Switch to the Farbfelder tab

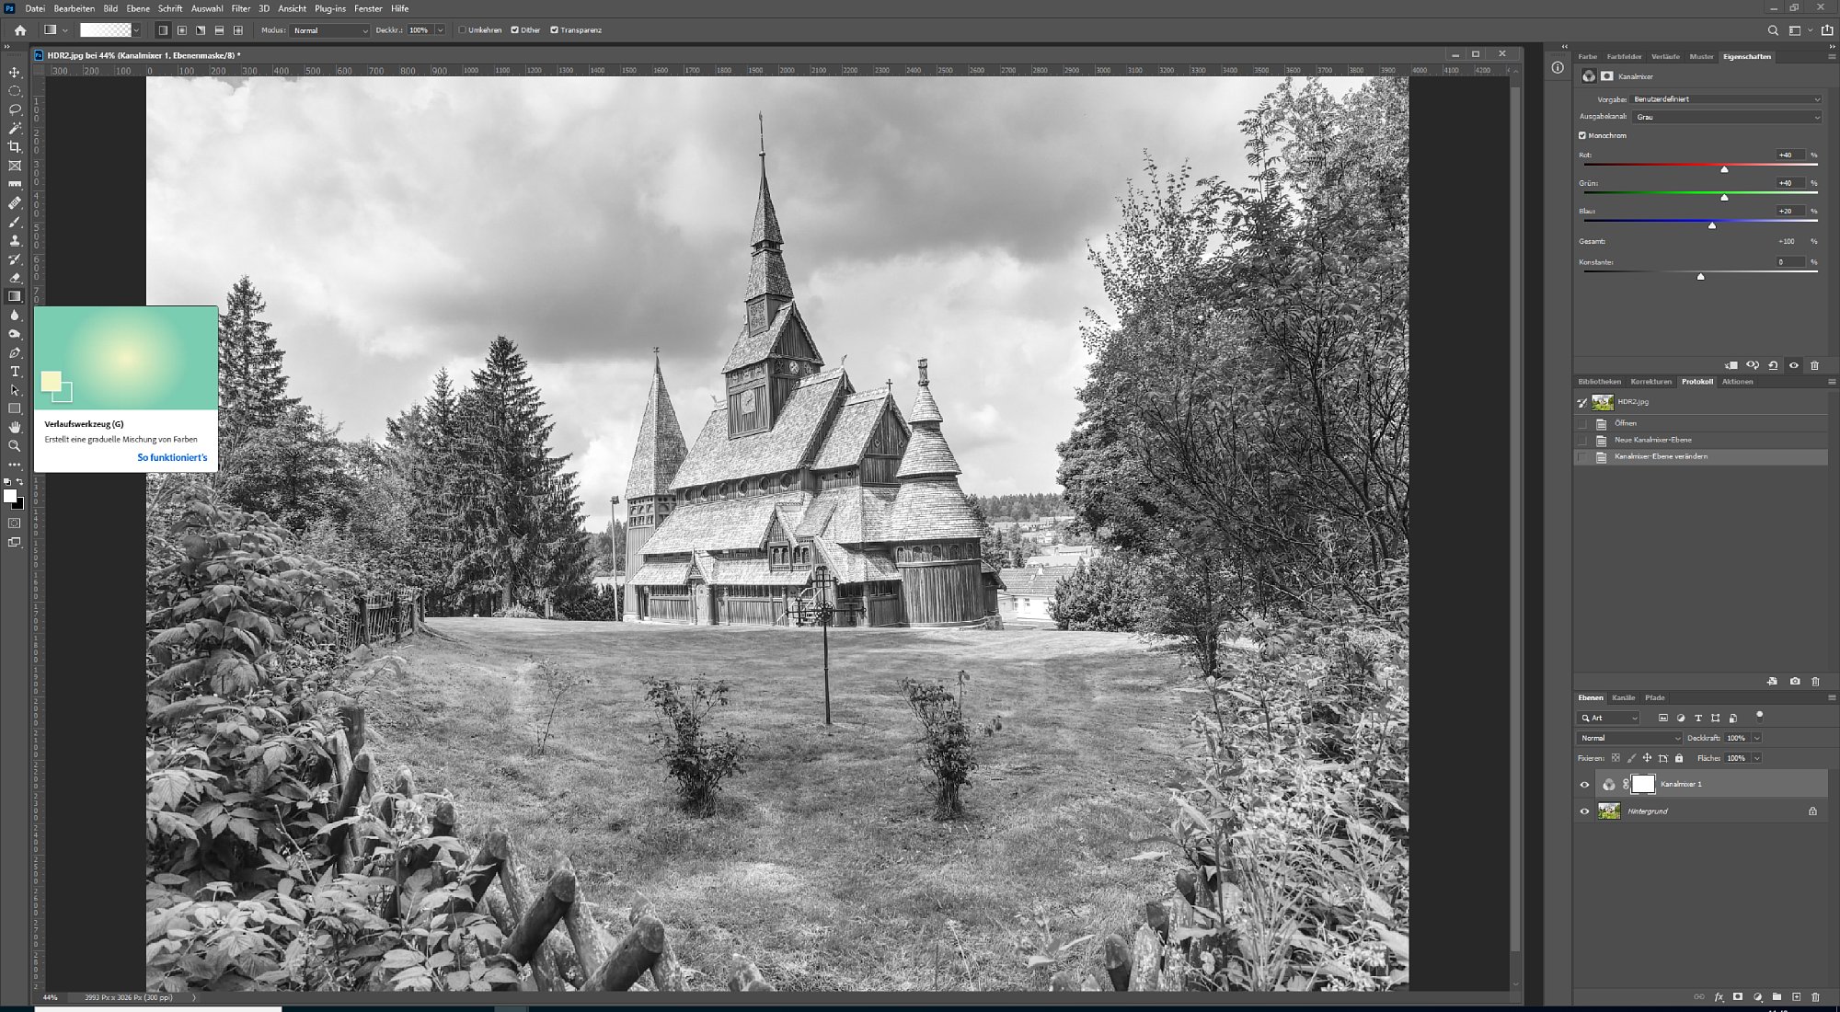[x=1624, y=56]
